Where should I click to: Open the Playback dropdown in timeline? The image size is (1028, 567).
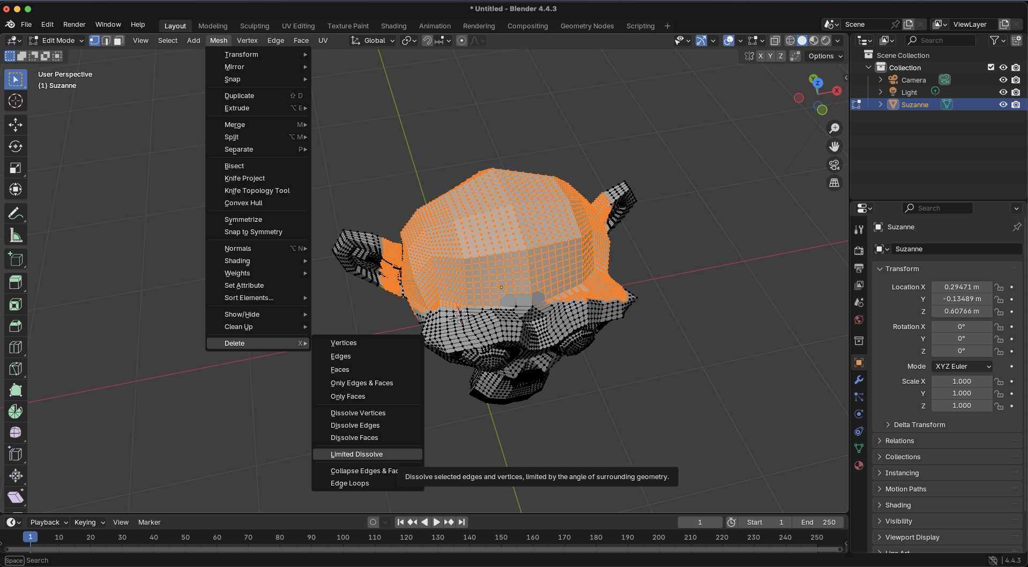[48, 522]
